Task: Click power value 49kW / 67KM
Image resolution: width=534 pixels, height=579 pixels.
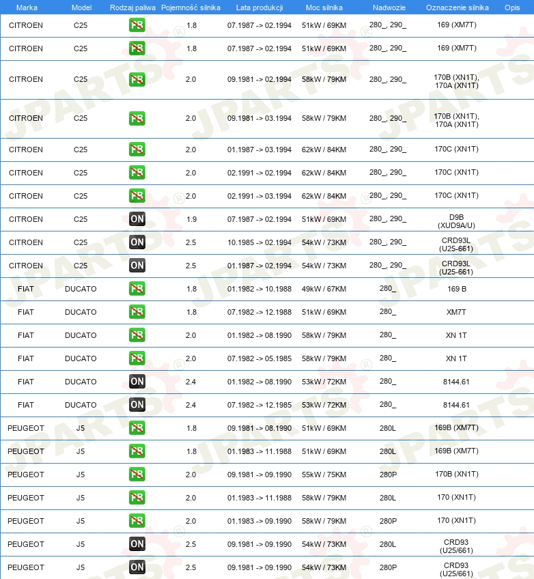Action: [x=324, y=289]
